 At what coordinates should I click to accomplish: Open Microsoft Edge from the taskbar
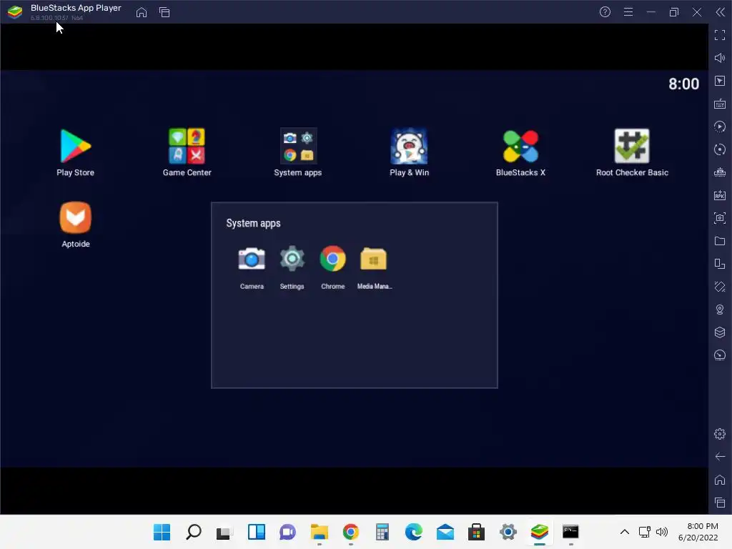414,532
